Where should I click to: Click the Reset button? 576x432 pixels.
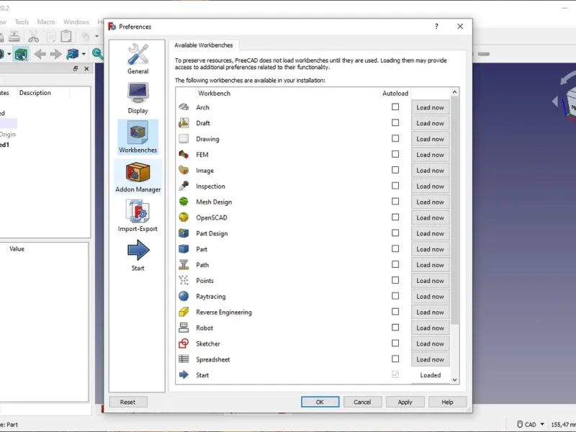(x=128, y=402)
